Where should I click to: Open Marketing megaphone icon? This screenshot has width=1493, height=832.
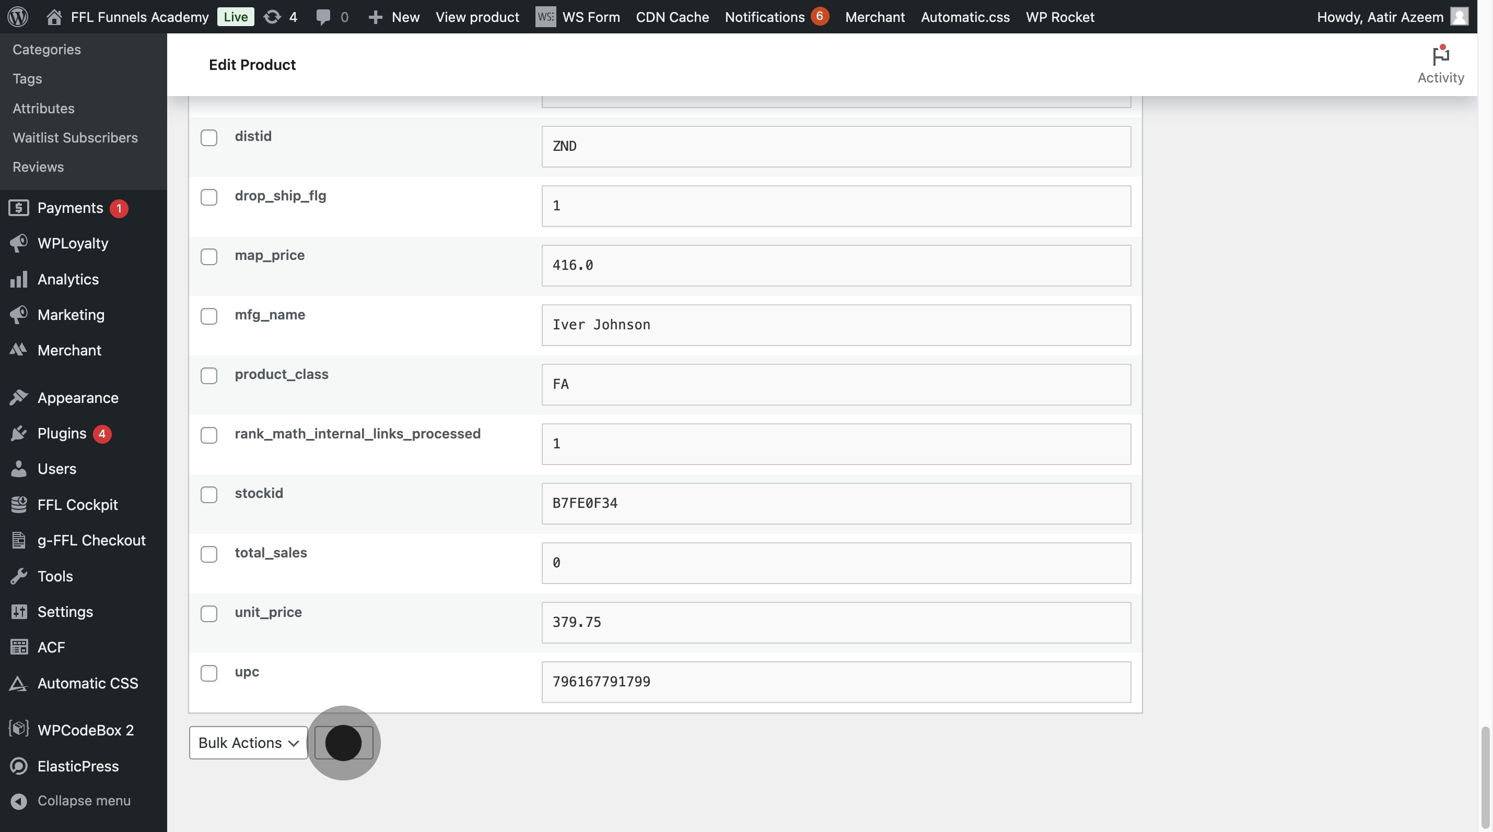[x=19, y=314]
